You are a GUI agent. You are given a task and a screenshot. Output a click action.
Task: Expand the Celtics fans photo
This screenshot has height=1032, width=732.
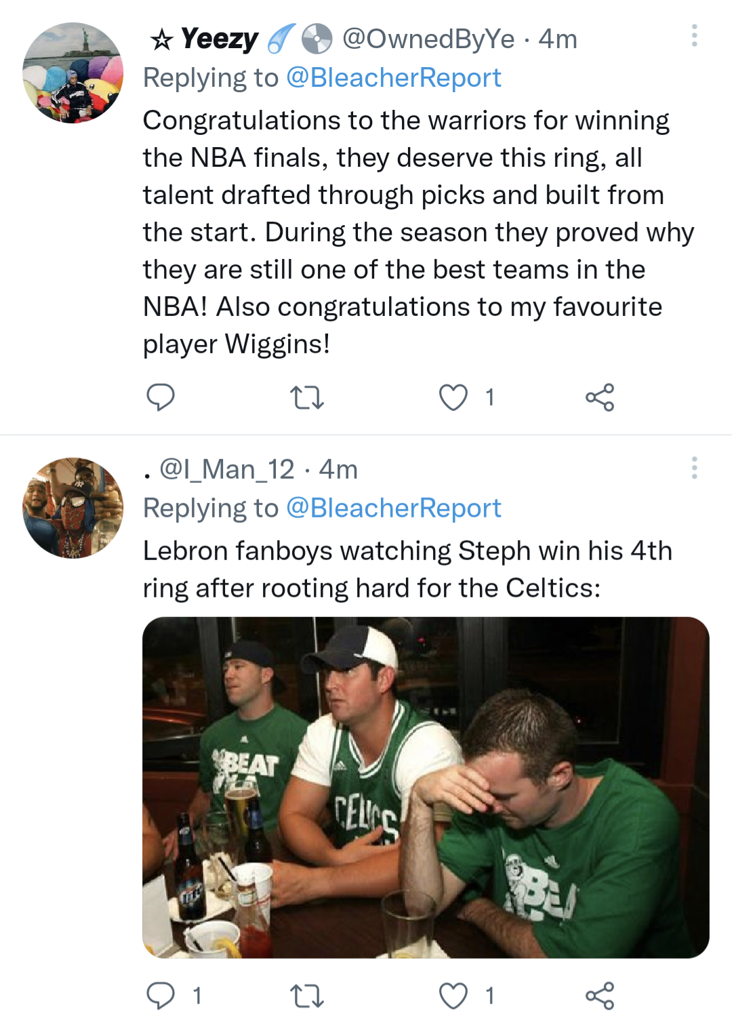(426, 787)
